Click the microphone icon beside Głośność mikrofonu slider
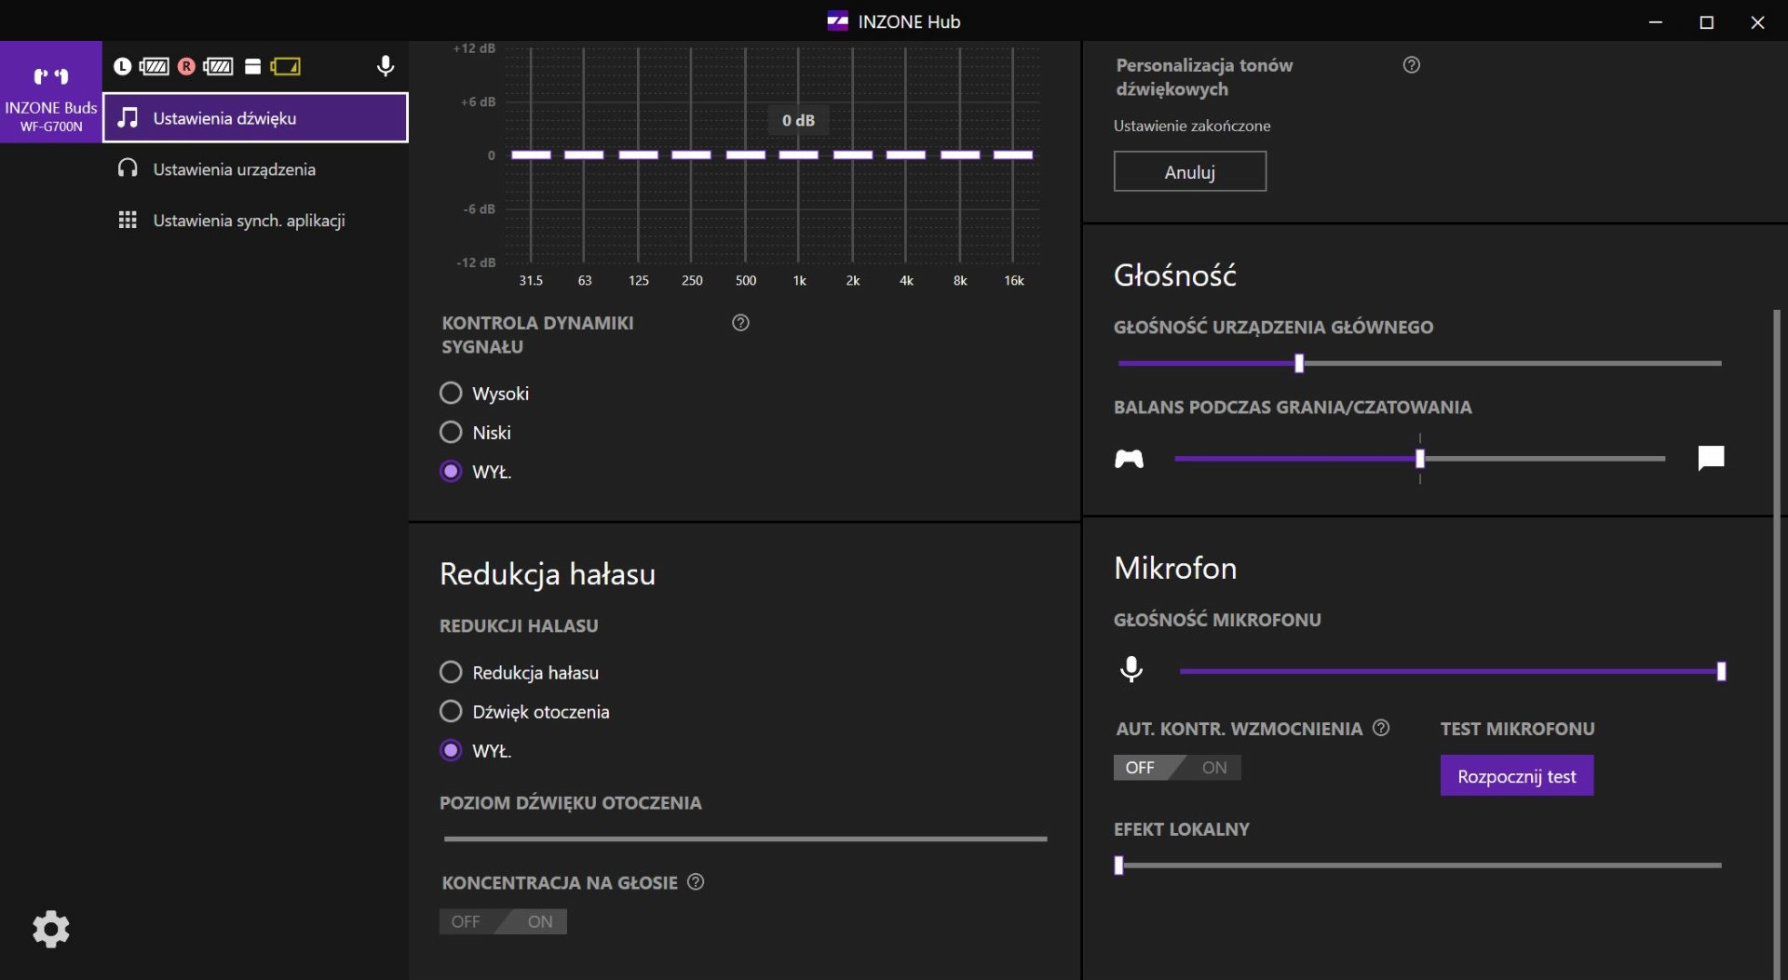 (x=1131, y=669)
